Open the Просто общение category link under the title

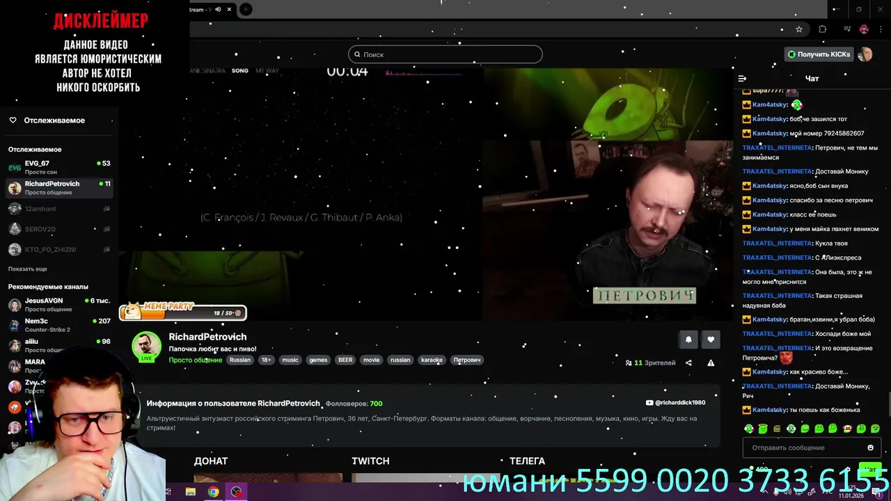pos(196,360)
